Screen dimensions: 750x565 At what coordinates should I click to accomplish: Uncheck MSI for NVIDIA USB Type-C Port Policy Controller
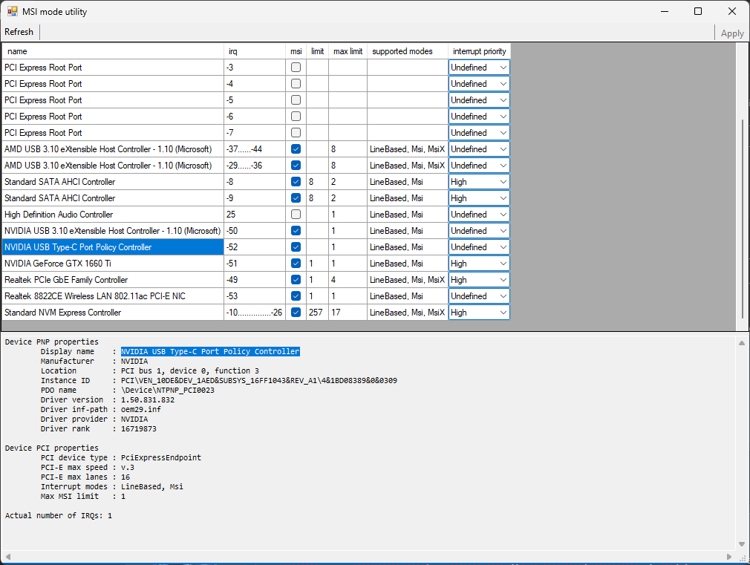point(296,246)
